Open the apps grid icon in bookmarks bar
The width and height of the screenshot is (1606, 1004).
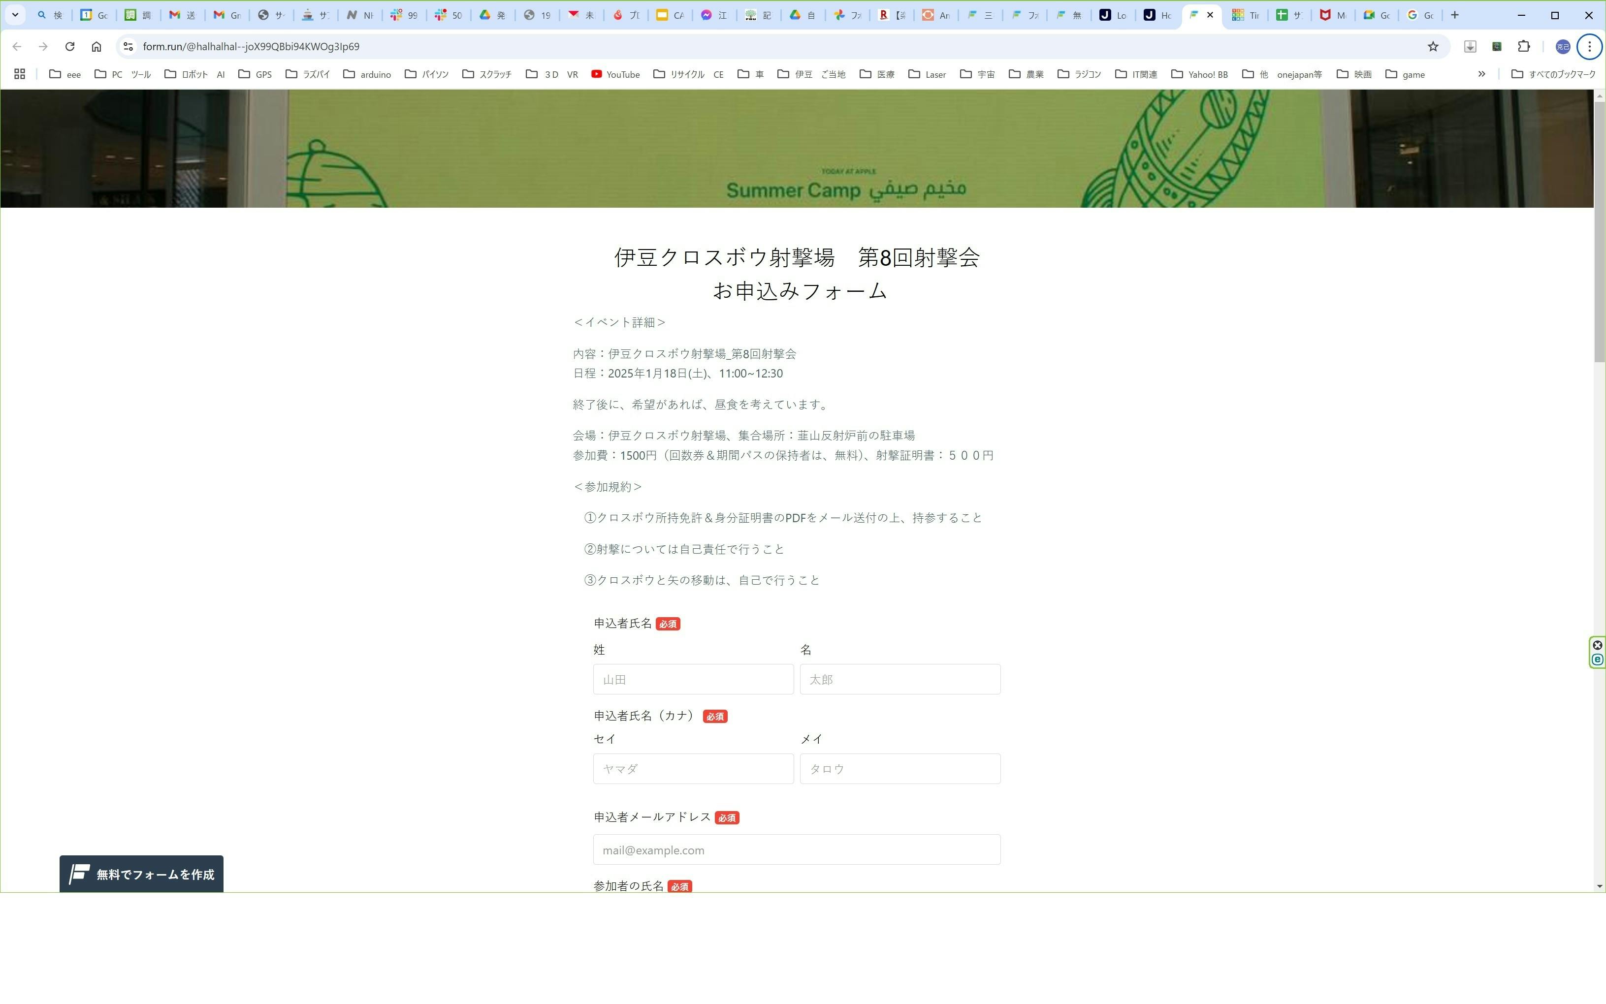tap(19, 74)
